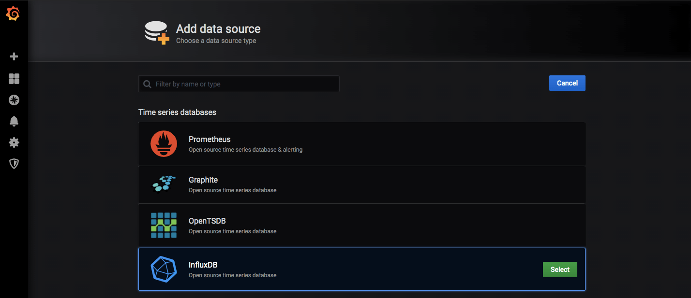Cancel adding a data source
The image size is (691, 298).
click(567, 83)
